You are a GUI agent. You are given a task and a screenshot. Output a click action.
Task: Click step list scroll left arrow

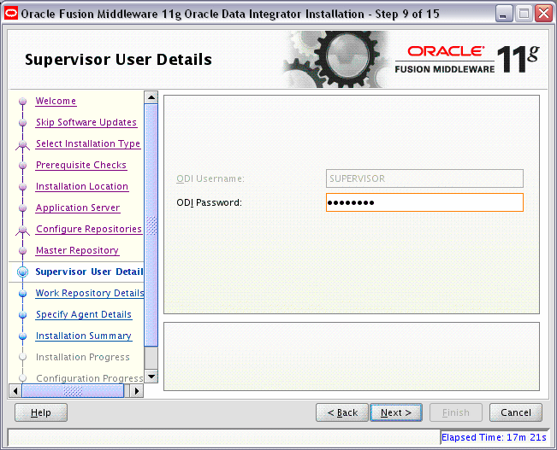[15, 391]
